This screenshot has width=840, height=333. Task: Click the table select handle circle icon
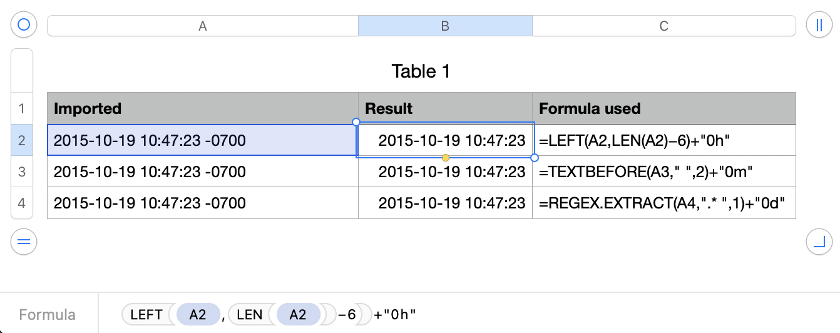tap(24, 25)
